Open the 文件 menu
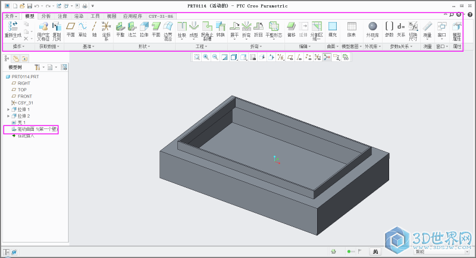Image resolution: width=476 pixels, height=258 pixels. pyautogui.click(x=11, y=16)
